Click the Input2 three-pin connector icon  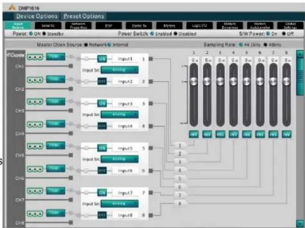pos(35,80)
